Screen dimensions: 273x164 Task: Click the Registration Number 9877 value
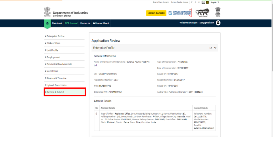tap(116, 80)
